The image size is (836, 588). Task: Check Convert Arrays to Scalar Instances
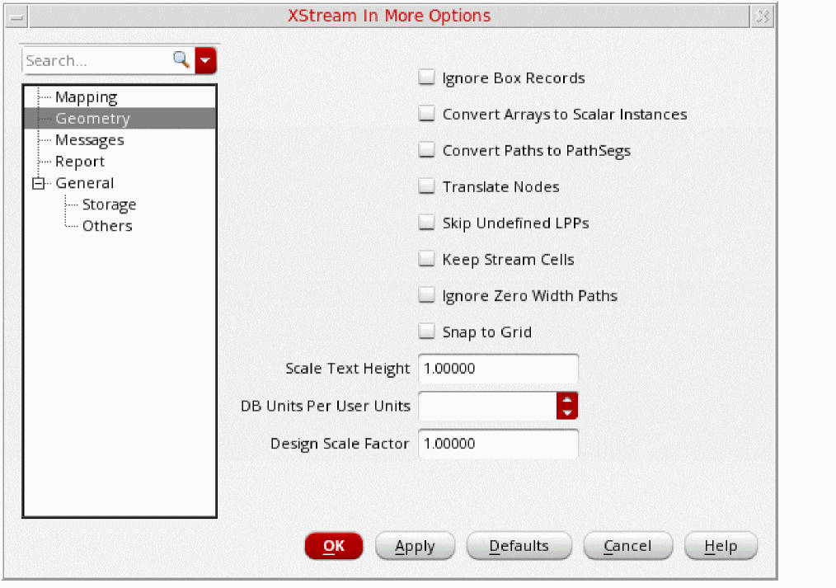[x=426, y=115]
